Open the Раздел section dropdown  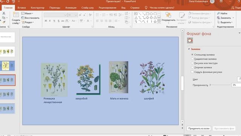(27, 22)
